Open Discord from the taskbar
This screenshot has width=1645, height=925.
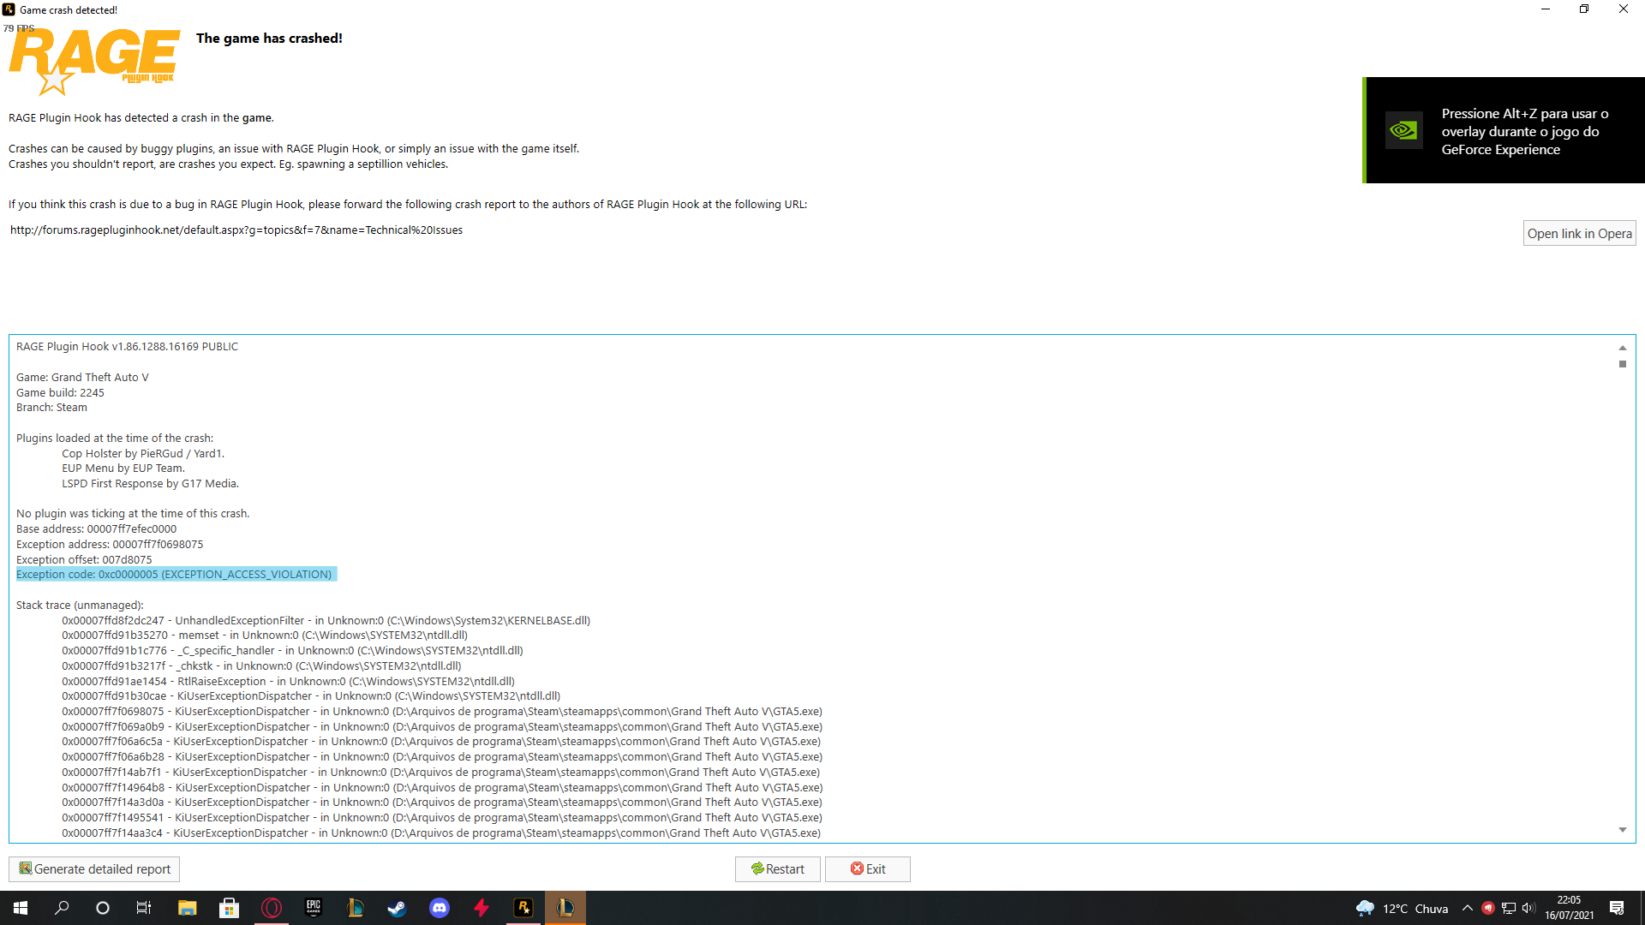coord(440,908)
